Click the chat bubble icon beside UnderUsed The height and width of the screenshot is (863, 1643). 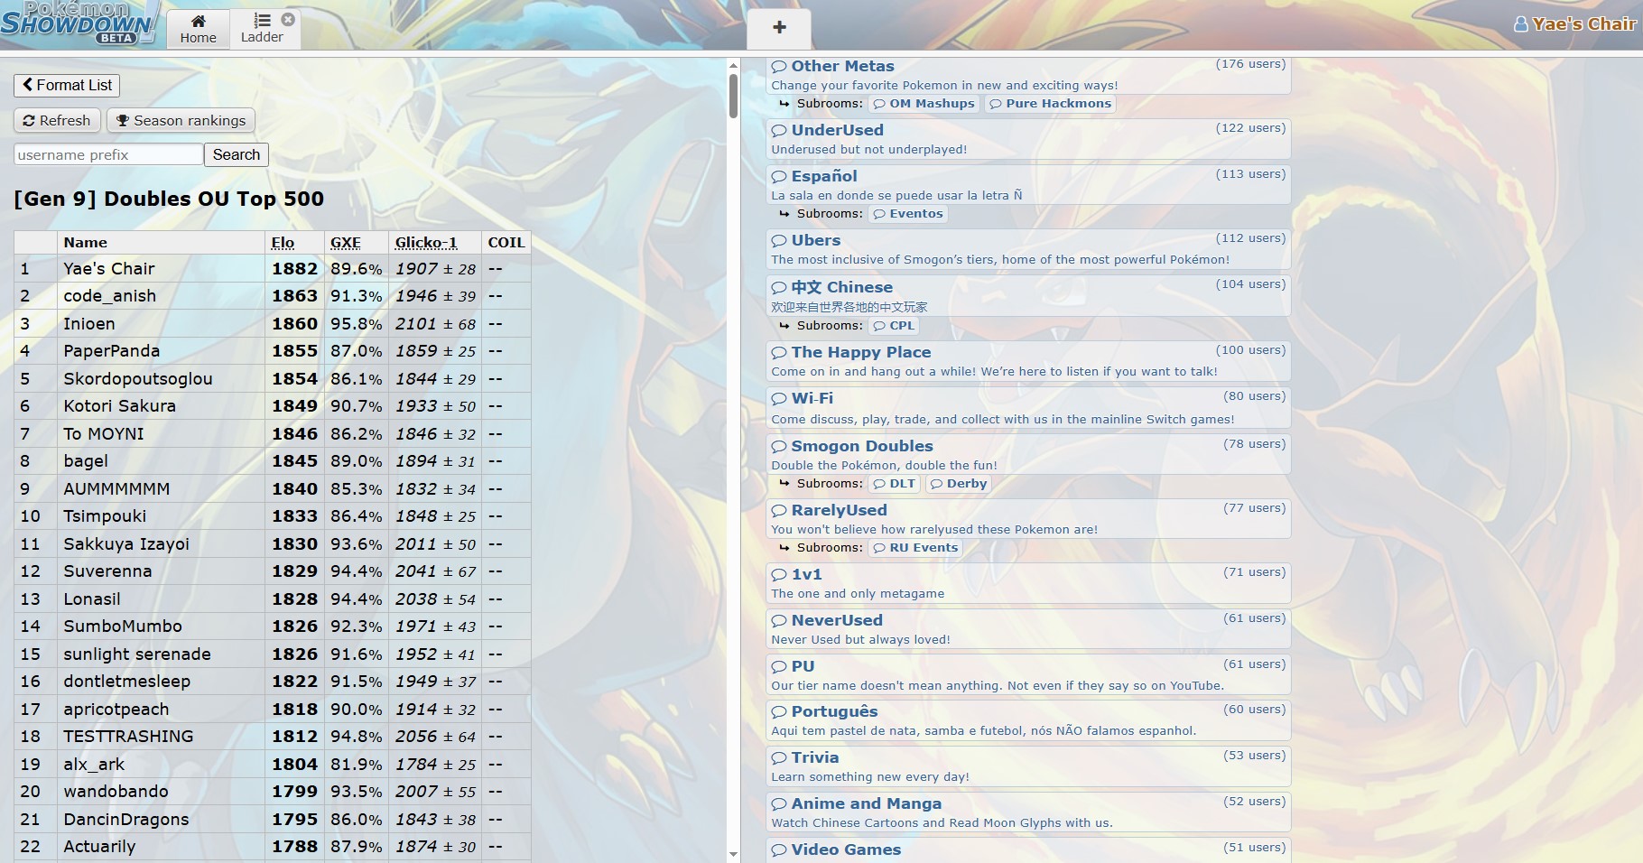tap(779, 131)
